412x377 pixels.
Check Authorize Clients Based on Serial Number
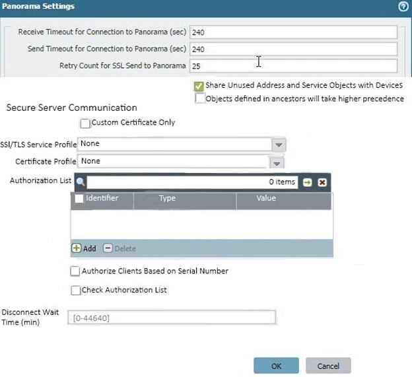tap(75, 271)
